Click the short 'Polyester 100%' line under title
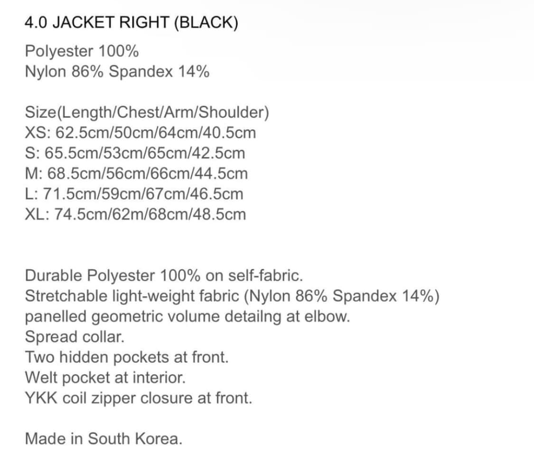The image size is (534, 455). (82, 51)
